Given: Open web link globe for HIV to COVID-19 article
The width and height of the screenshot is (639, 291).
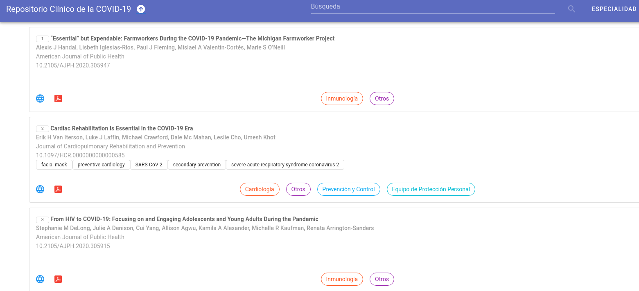Looking at the screenshot, I should point(40,279).
